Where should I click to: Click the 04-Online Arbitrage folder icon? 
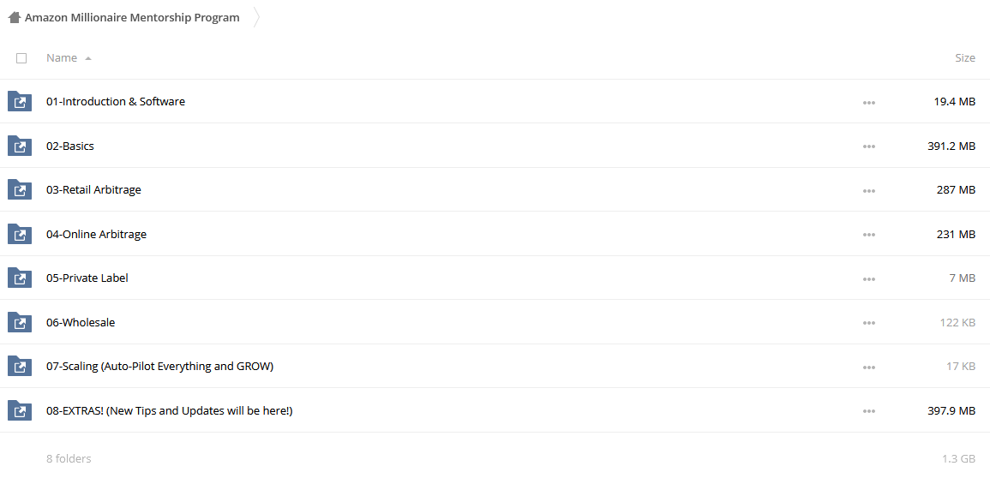(20, 234)
